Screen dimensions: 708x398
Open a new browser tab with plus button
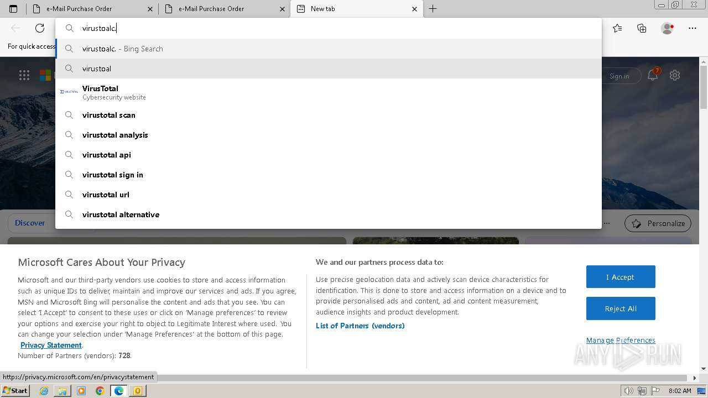433,9
